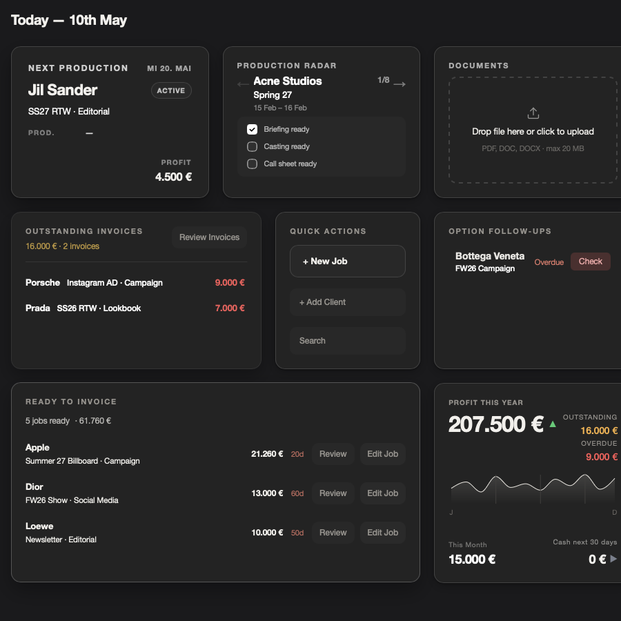
Task: Click the 16.000 € outstanding amount in profit card
Action: [x=599, y=431]
